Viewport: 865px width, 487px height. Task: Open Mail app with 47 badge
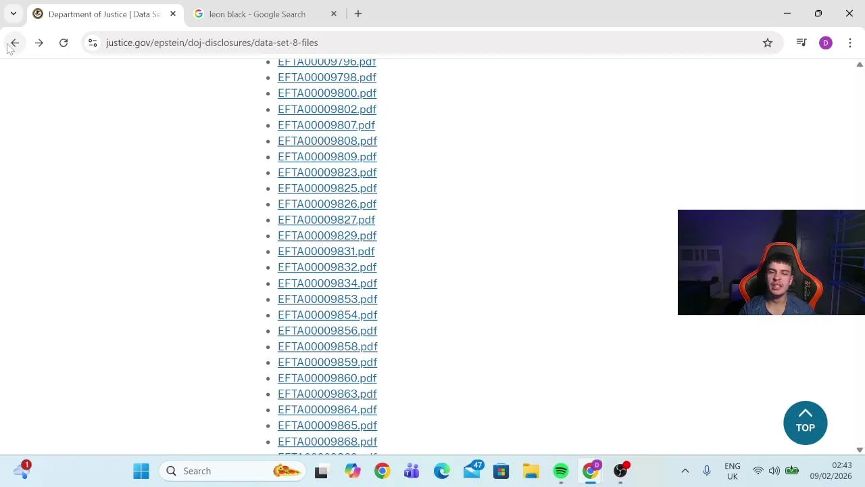point(472,471)
